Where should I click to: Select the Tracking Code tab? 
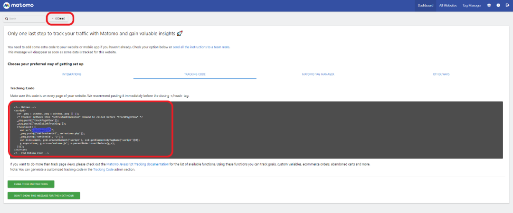pos(195,74)
